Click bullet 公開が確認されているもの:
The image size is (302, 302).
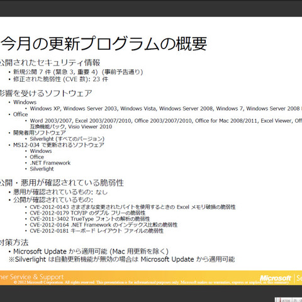point(53,199)
